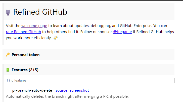This screenshot has height=102, width=183.
Task: Click the green battery icon beside Features
Action: pyautogui.click(x=8, y=70)
